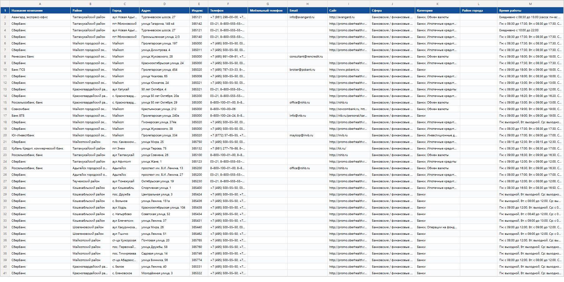
Task: Select the 'Юг-Инвестбанк' cell
Action: (40, 135)
